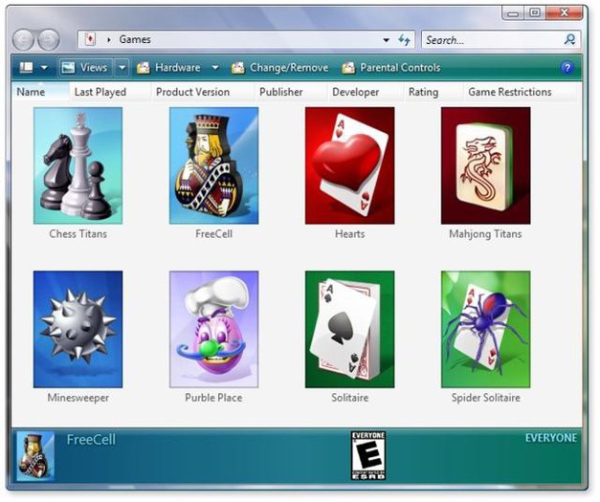Open the Hardware dropdown arrow
Image resolution: width=600 pixels, height=502 pixels.
pos(215,68)
